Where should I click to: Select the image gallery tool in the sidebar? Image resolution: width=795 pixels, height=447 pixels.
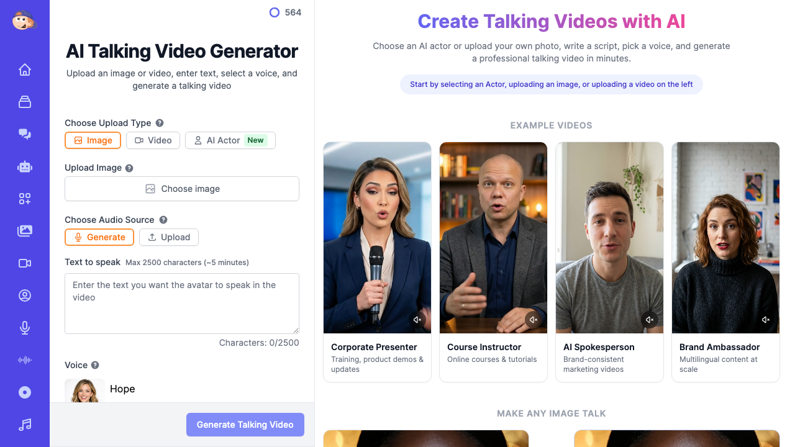click(25, 231)
